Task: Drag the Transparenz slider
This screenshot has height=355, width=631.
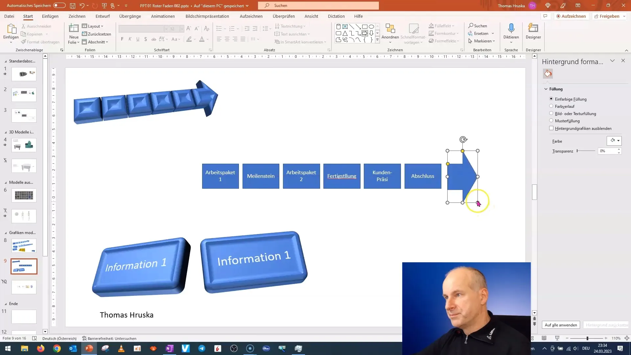Action: (x=578, y=151)
